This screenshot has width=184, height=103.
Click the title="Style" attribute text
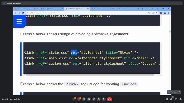119,53
